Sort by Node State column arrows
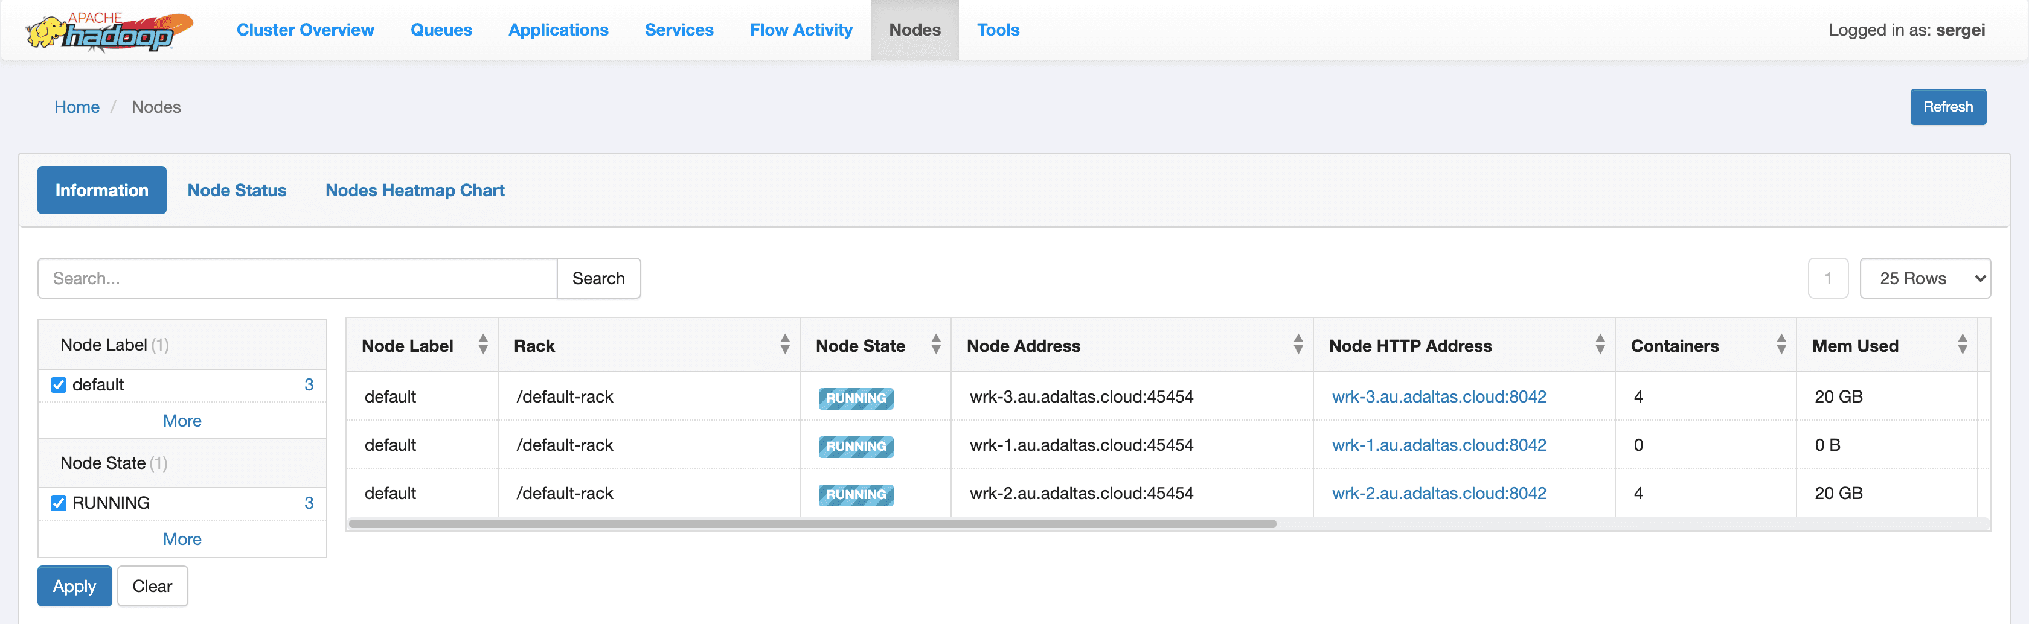The width and height of the screenshot is (2029, 624). pyautogui.click(x=936, y=345)
